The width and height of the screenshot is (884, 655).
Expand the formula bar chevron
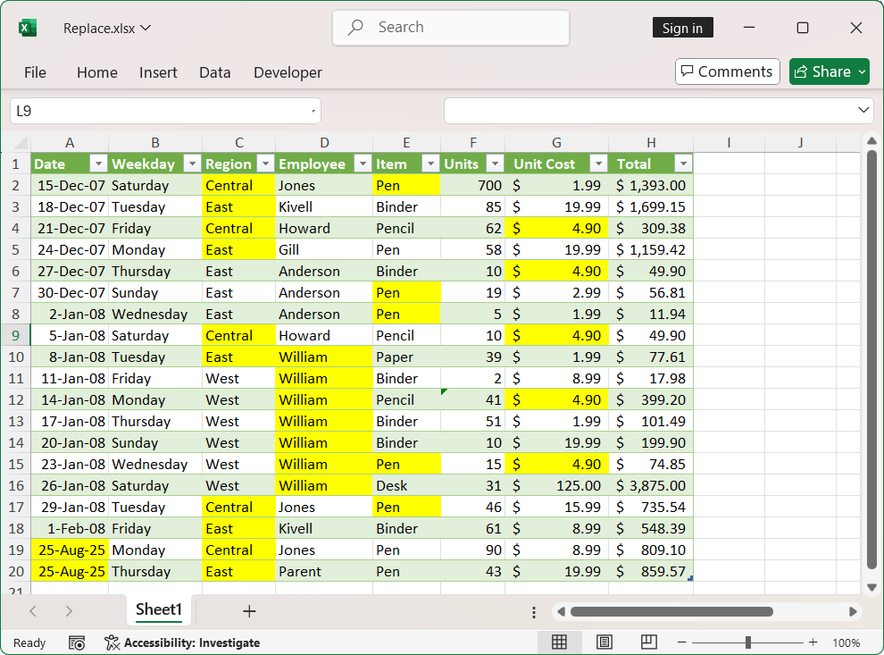[x=863, y=110]
